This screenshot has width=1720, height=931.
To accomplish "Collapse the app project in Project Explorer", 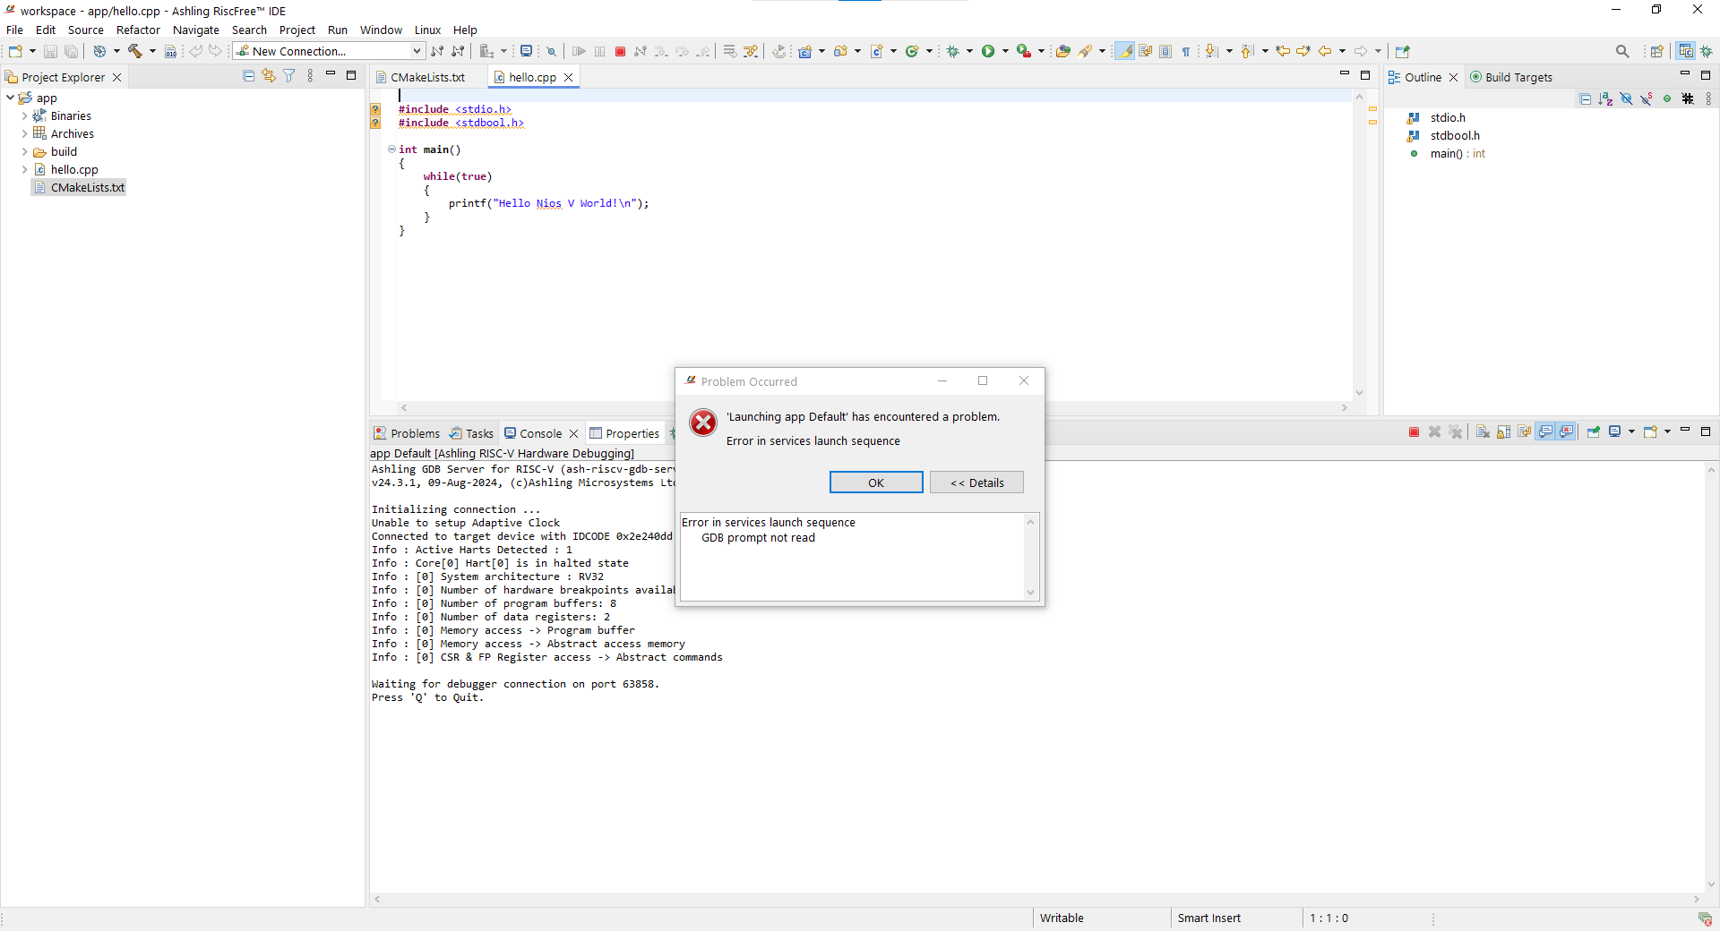I will (x=10, y=98).
